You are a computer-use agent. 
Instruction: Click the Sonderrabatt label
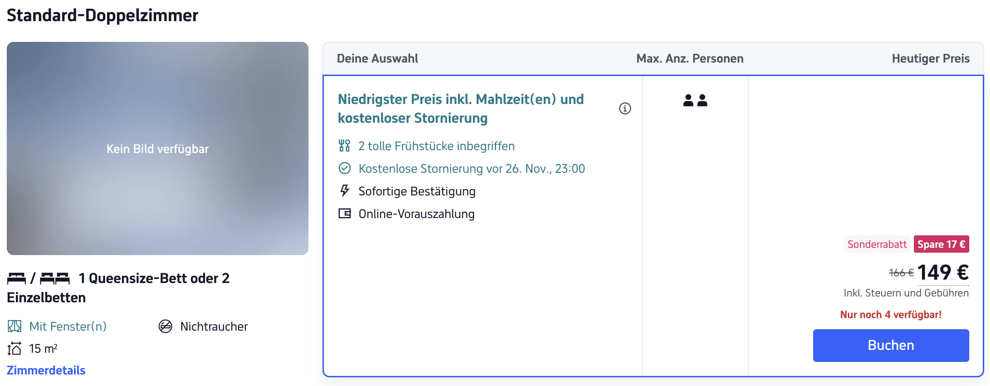coord(877,244)
